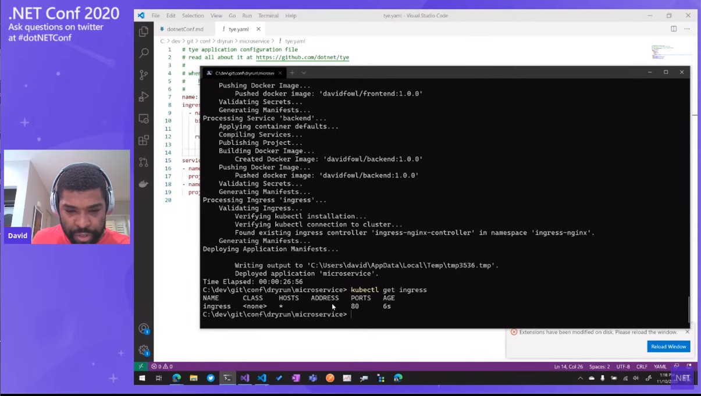Show errors and warnings count in the status bar
Screen dimensions: 701x396
[162, 366]
